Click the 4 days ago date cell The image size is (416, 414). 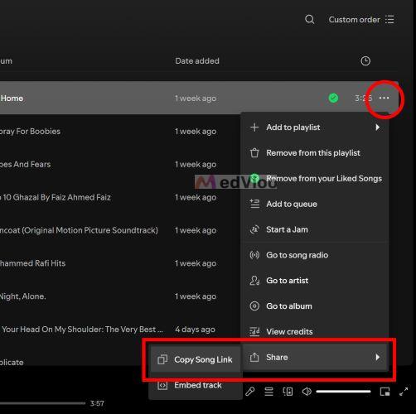[195, 330]
